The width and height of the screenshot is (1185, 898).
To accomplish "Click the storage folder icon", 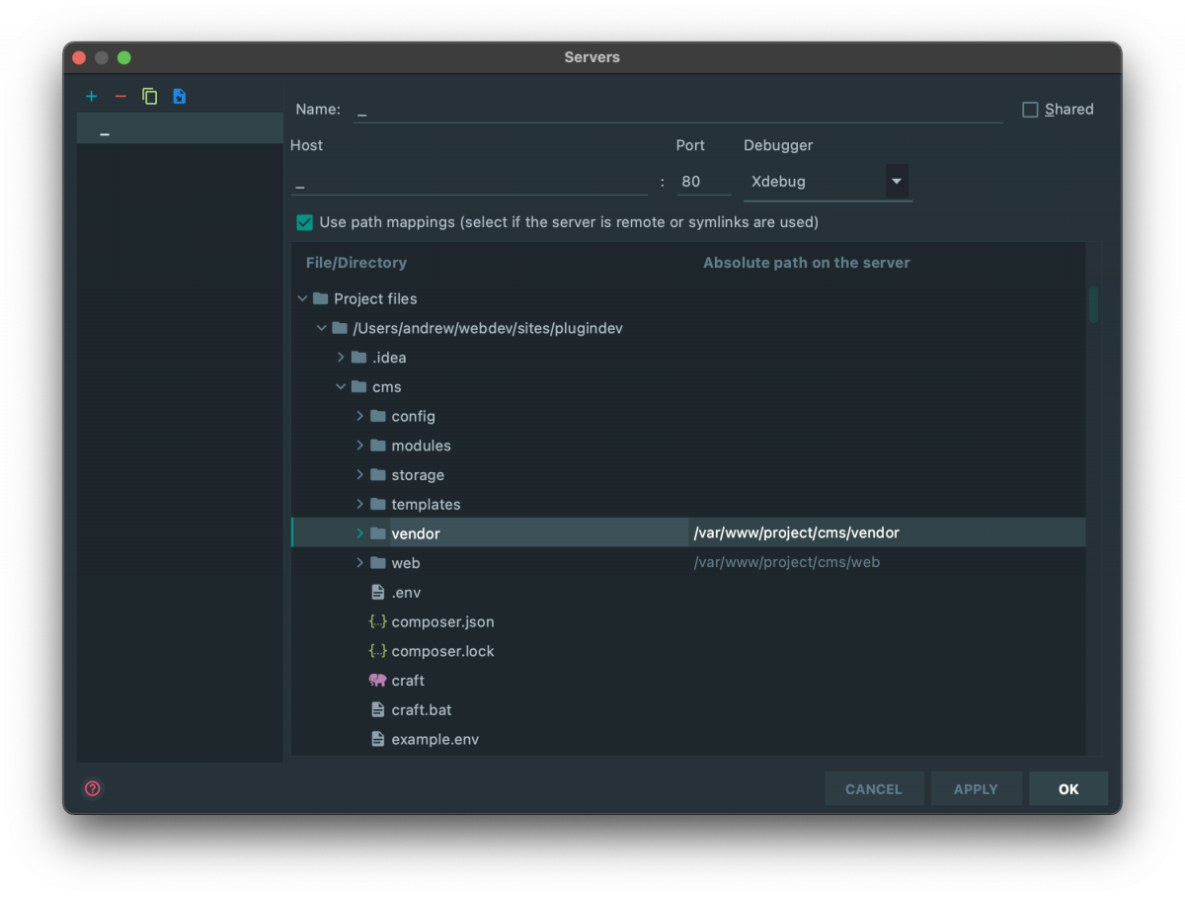I will pos(377,475).
